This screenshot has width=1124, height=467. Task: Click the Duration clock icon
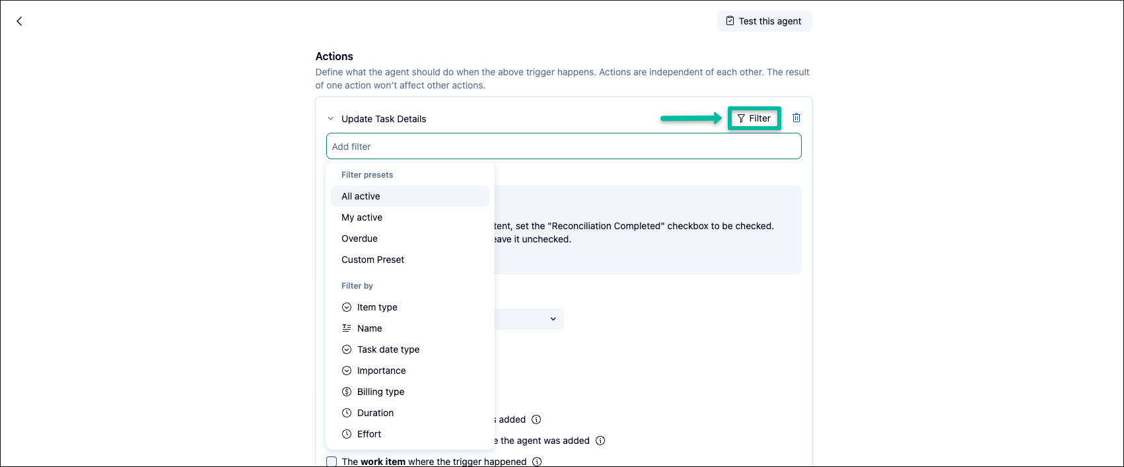click(x=347, y=413)
